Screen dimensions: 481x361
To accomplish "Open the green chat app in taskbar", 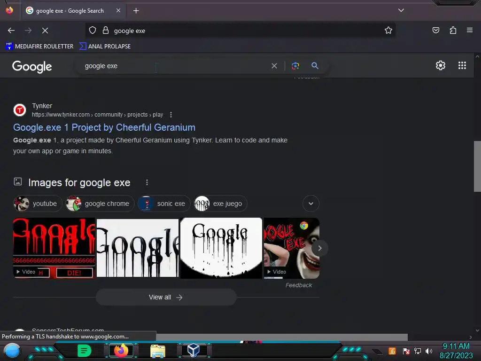I will (x=85, y=351).
